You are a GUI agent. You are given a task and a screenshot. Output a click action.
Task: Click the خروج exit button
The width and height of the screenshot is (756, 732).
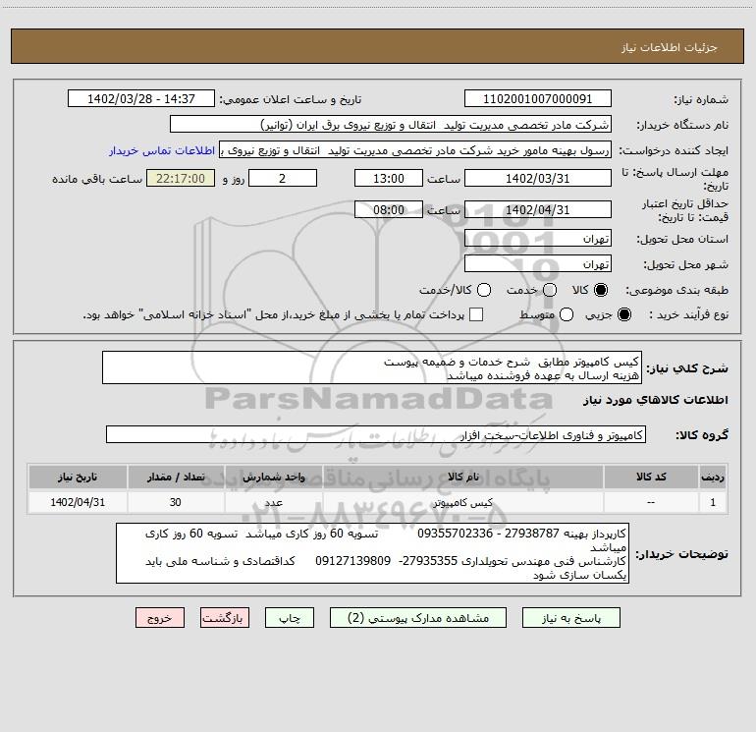click(160, 618)
